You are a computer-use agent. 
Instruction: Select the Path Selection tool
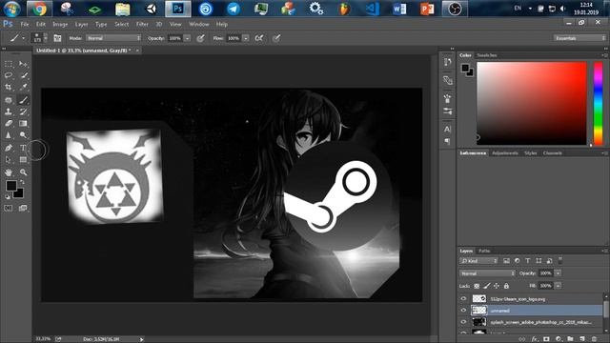point(9,159)
